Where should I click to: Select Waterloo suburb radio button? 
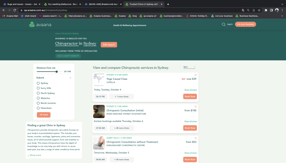[38, 98]
